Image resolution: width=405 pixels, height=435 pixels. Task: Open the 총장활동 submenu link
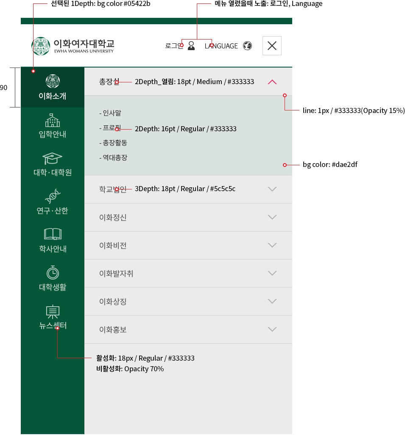coord(113,143)
